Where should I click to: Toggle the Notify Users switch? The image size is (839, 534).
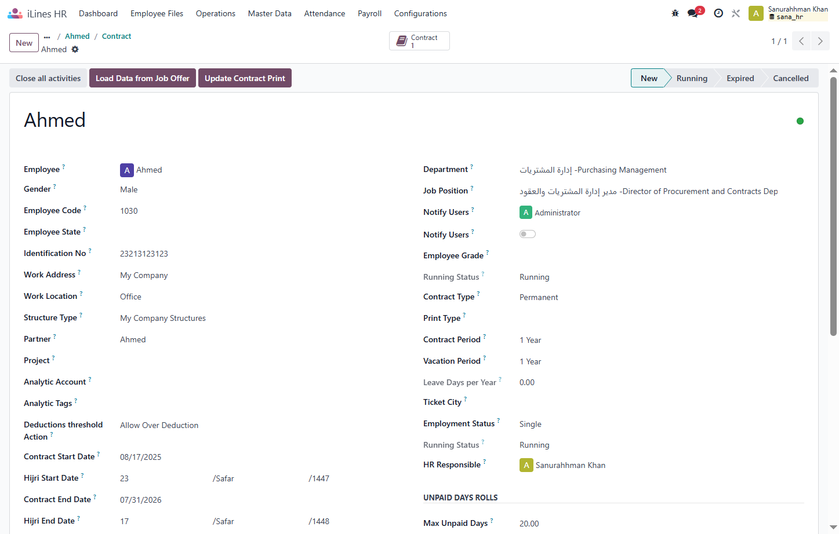[x=528, y=234]
